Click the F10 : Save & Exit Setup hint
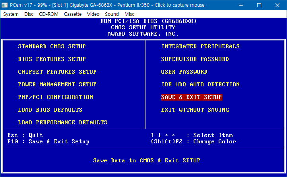The image size is (287, 177). coord(48,141)
